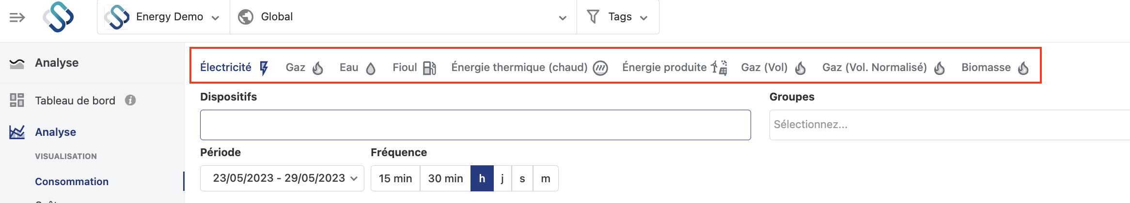Open the Energy Demo organization dropdown
Image resolution: width=1130 pixels, height=203 pixels.
(x=163, y=17)
